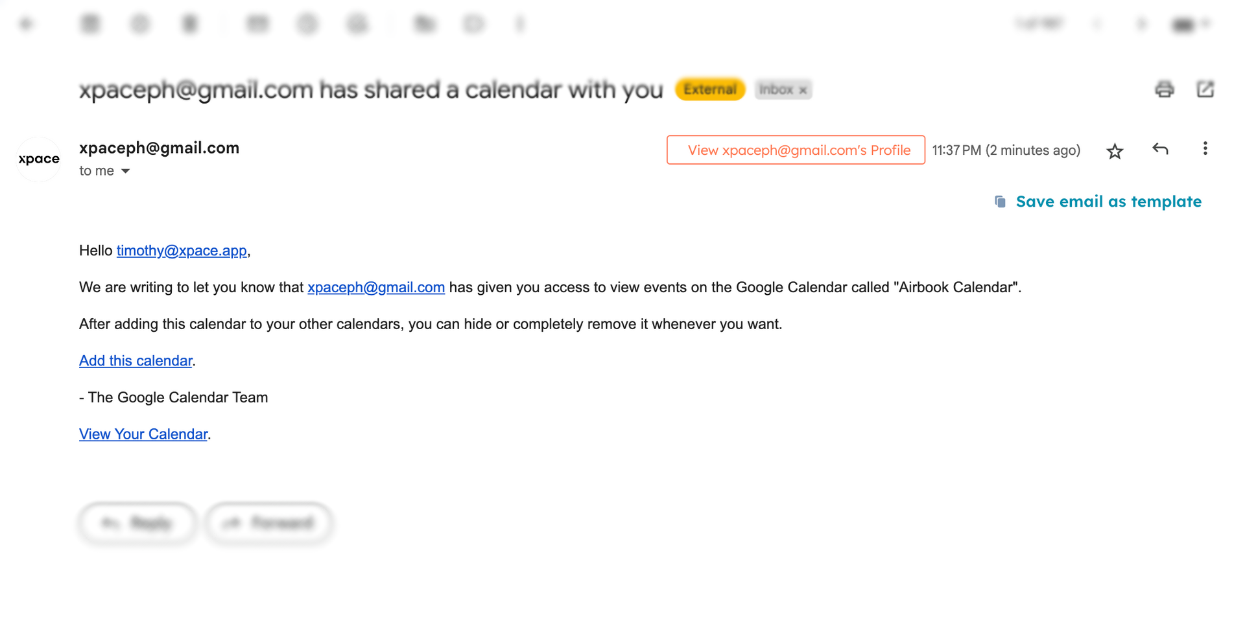This screenshot has width=1245, height=624.
Task: Go back to inbox with the back arrow
Action: [27, 24]
